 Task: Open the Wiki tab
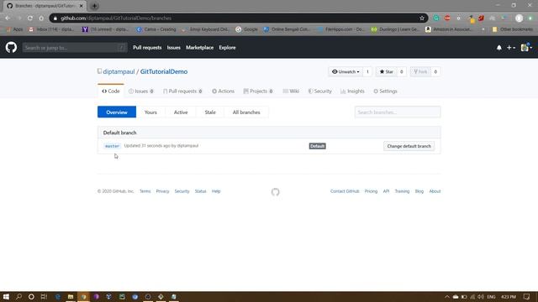click(291, 91)
